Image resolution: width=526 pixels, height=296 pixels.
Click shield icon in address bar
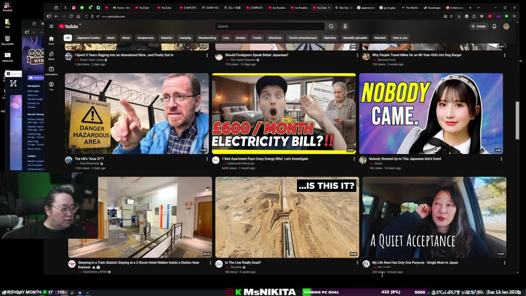point(86,16)
